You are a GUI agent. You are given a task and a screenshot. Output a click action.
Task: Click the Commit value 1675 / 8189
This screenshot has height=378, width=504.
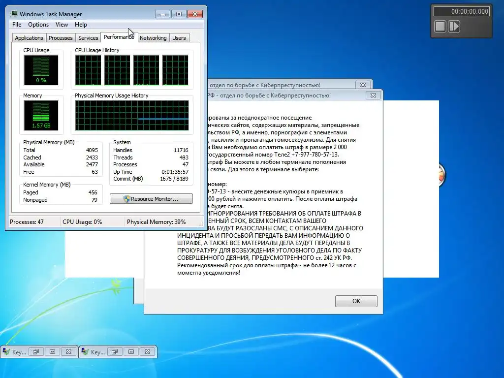174,179
